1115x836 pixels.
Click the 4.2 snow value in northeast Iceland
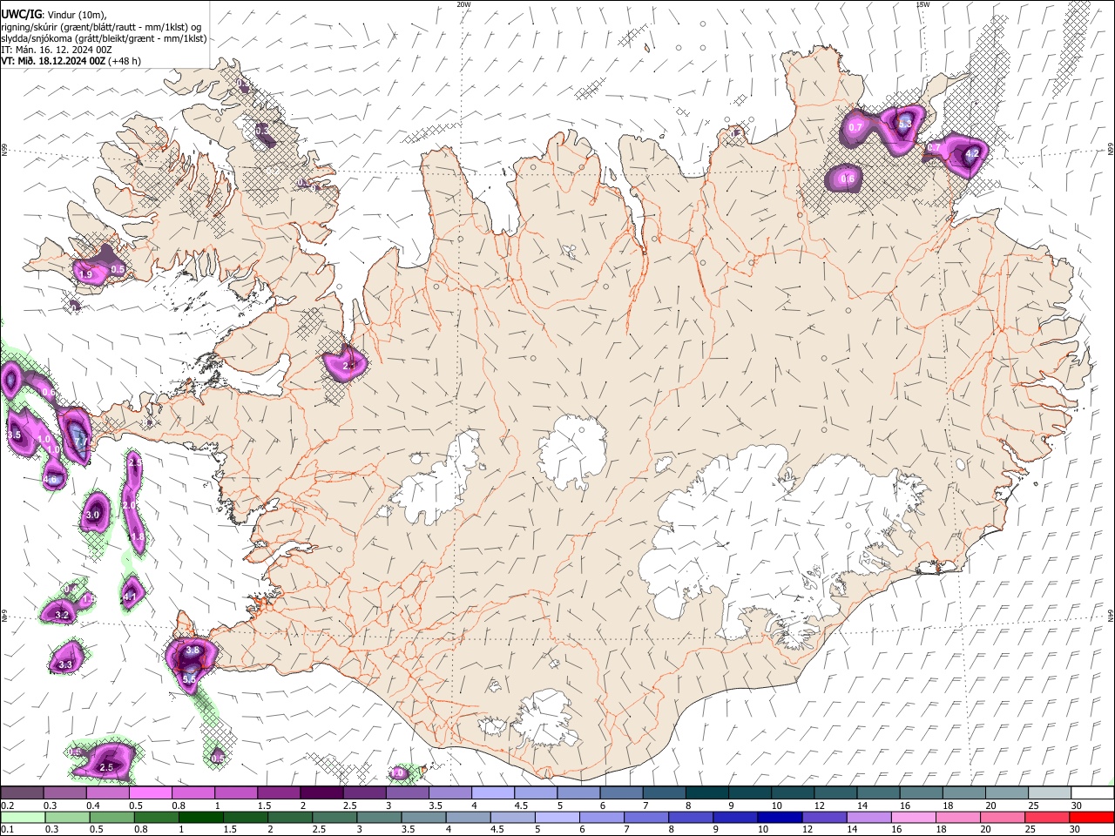coord(973,153)
